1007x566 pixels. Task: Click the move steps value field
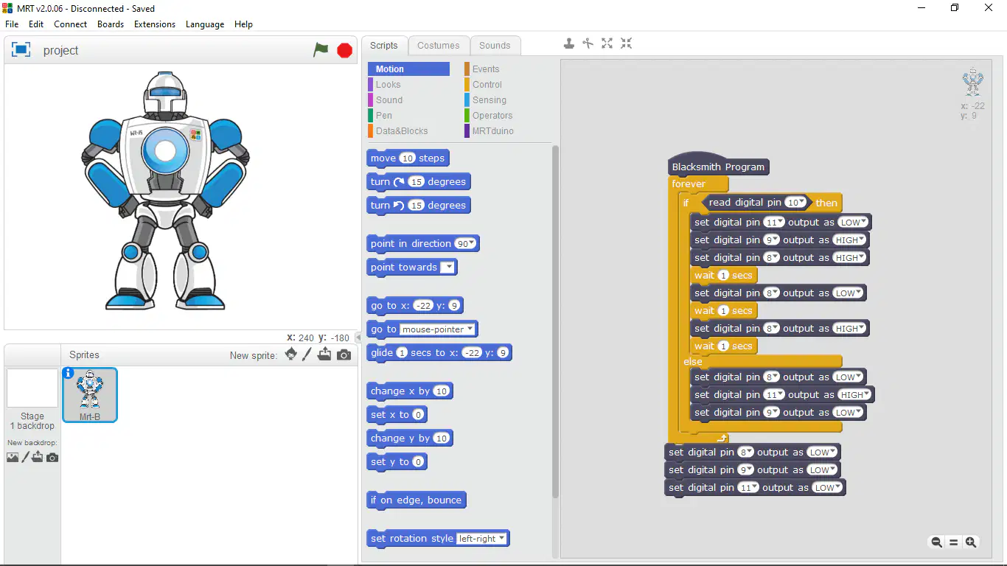pyautogui.click(x=408, y=158)
